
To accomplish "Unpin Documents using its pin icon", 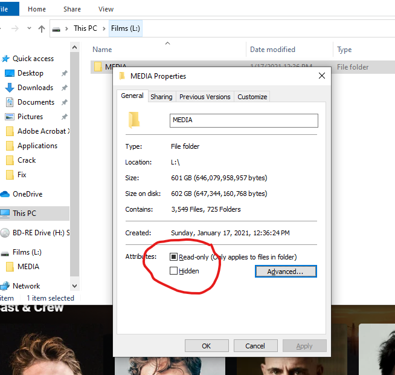I will coord(65,102).
